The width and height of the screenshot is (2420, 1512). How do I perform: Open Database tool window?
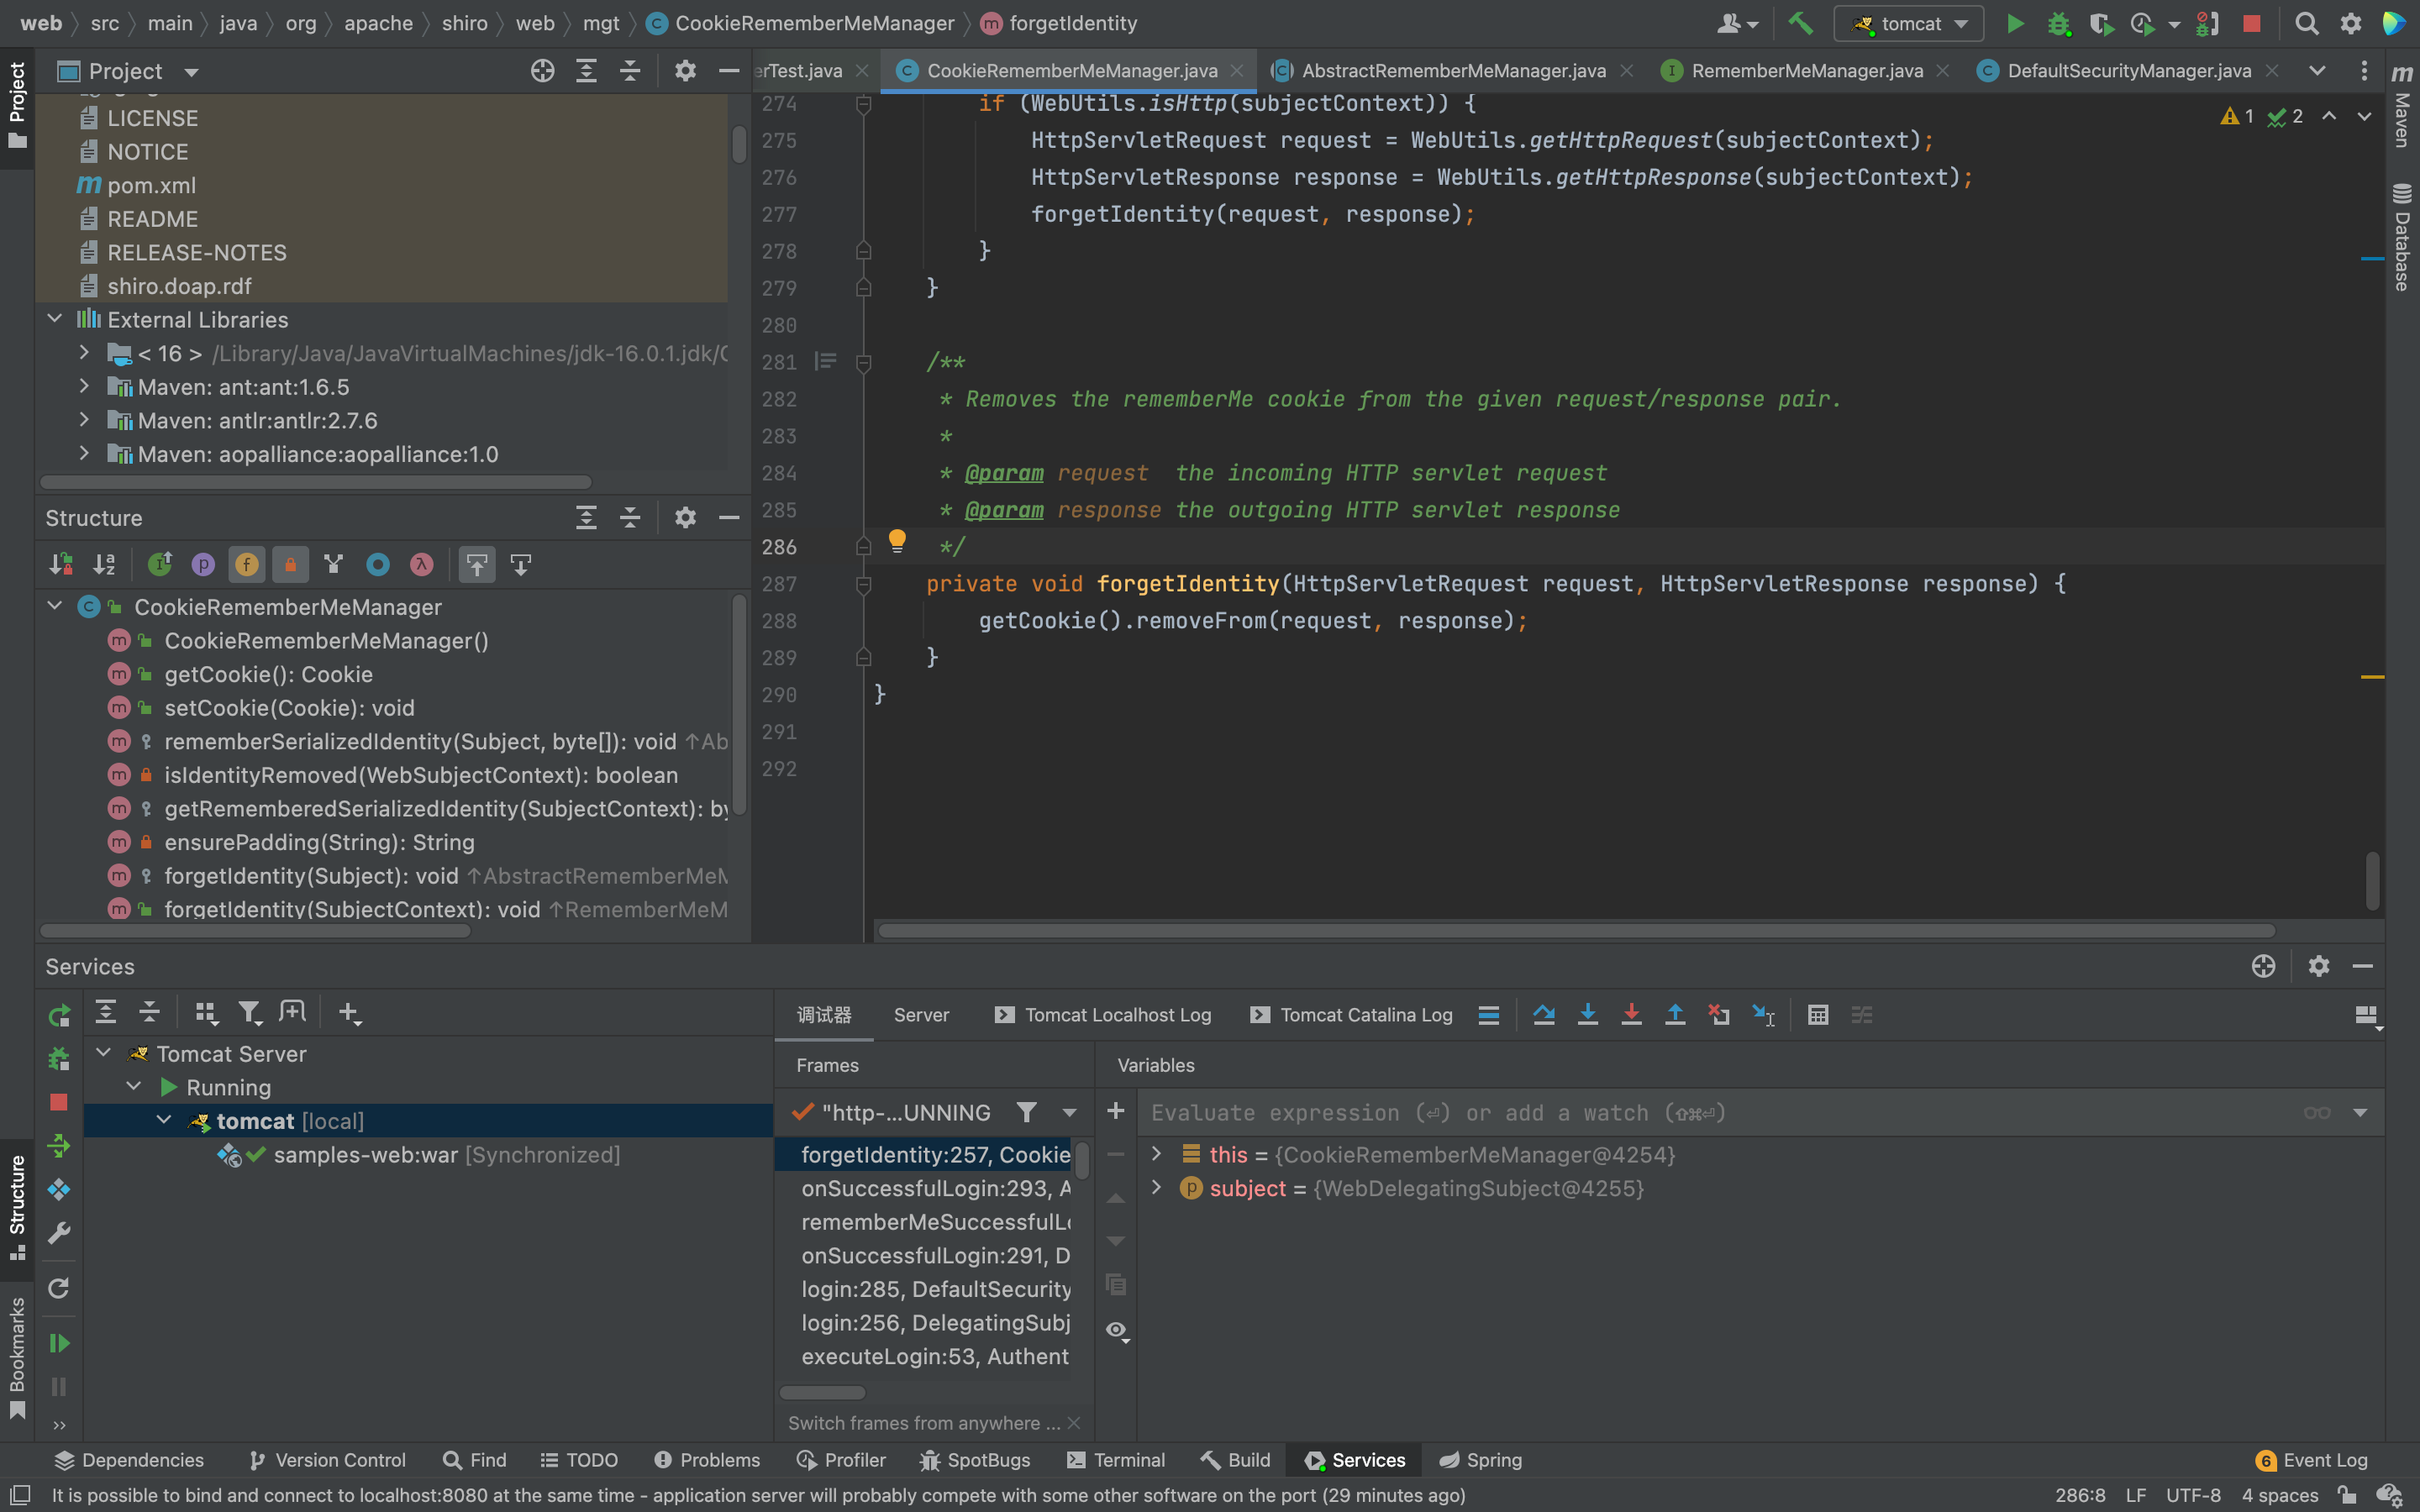(x=2401, y=236)
